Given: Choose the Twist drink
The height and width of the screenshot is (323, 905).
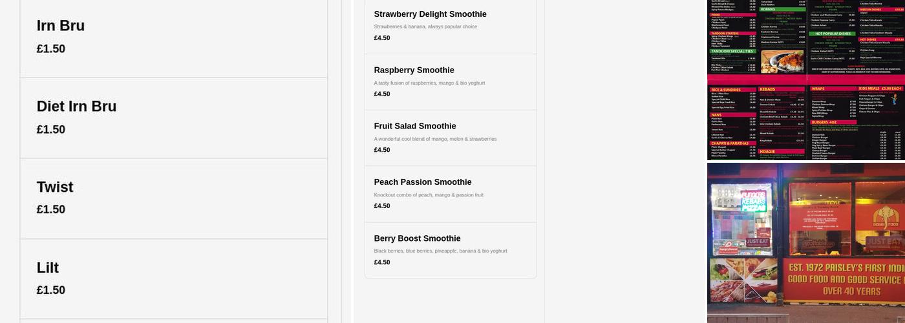Looking at the screenshot, I should 55,187.
